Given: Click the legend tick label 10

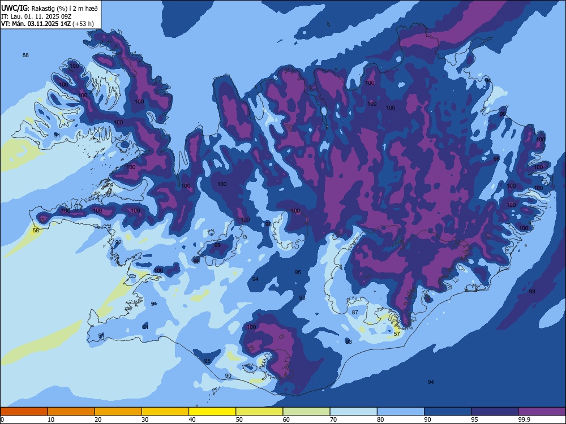Looking at the screenshot, I should [51, 419].
